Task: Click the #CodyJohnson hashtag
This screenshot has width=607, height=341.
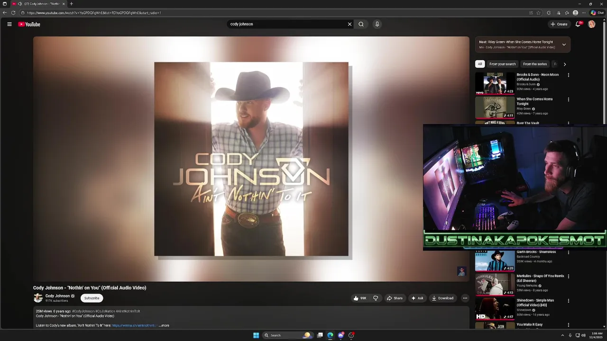Action: point(83,311)
